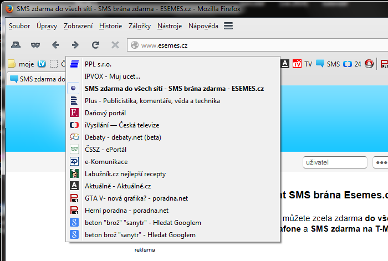Viewport: 388px width, 261px height.
Task: Click the globe site identity icon
Action: (135, 45)
